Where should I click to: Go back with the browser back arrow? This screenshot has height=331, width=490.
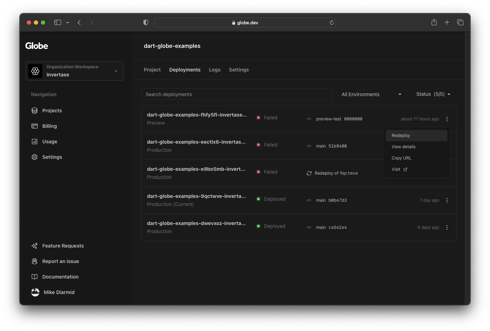pyautogui.click(x=79, y=23)
